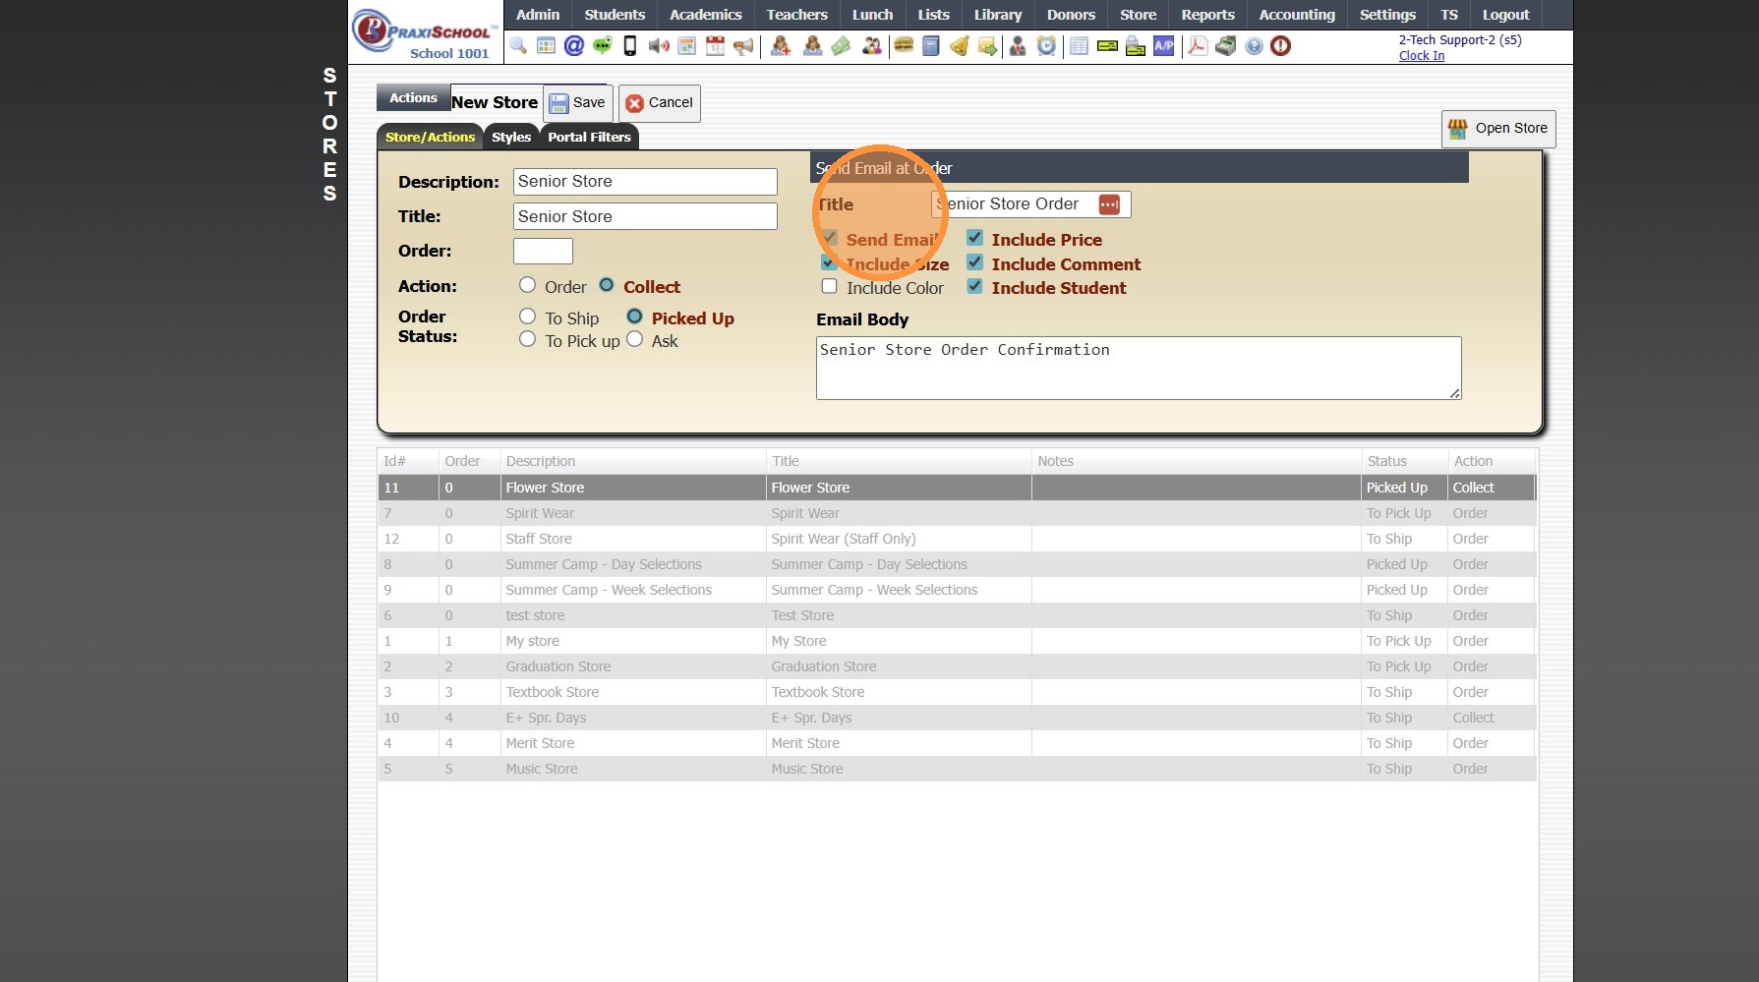Select the Store/Actions tab
1759x982 pixels.
[x=430, y=138]
